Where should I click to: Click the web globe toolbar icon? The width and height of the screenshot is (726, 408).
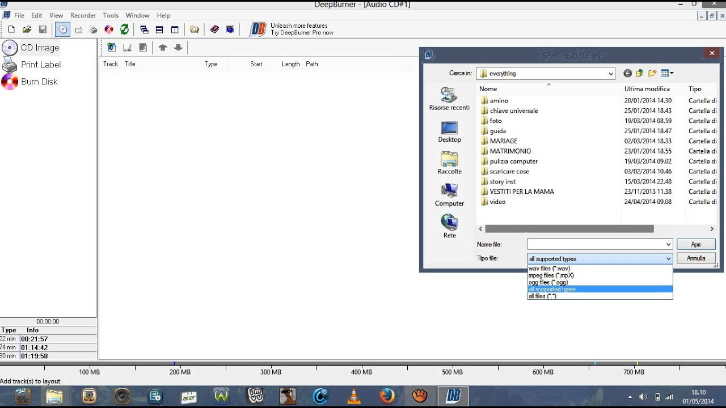(230, 29)
